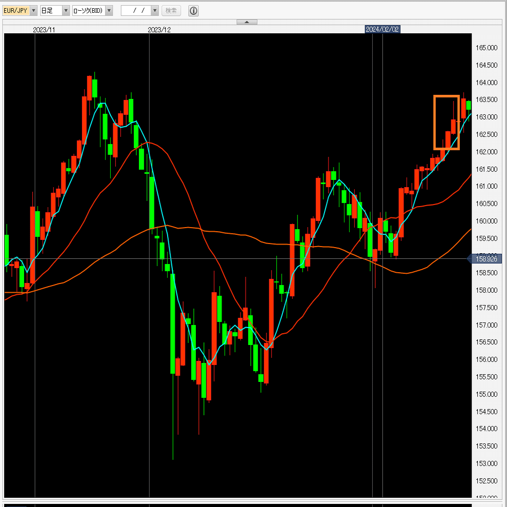The width and height of the screenshot is (507, 507).
Task: Click the 161.000 price axis label
Action: click(x=486, y=186)
